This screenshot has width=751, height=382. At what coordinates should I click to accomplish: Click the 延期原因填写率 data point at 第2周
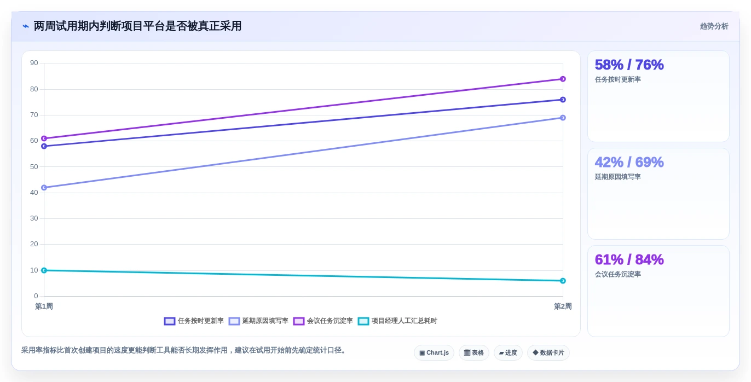pyautogui.click(x=563, y=118)
